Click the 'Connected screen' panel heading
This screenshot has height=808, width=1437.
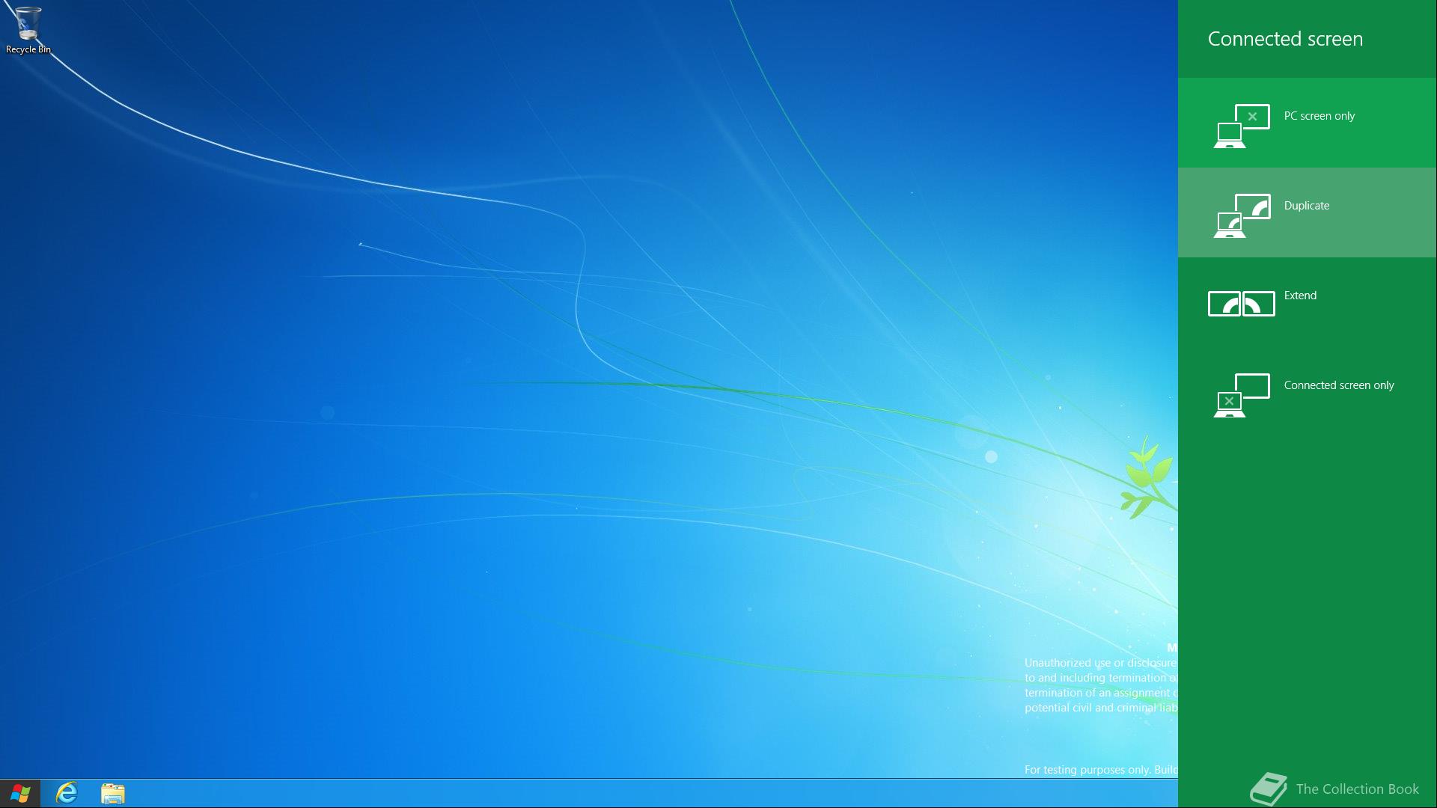tap(1284, 39)
